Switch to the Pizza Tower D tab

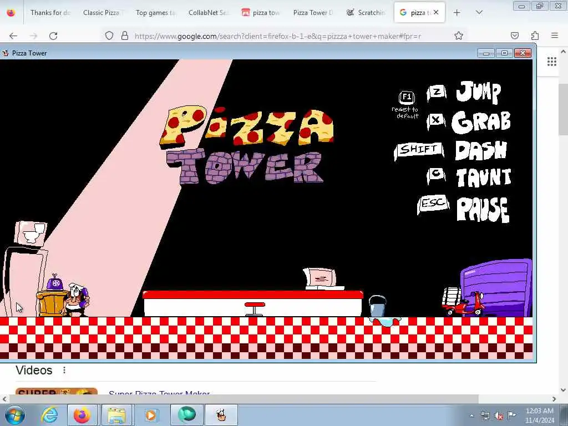[313, 13]
